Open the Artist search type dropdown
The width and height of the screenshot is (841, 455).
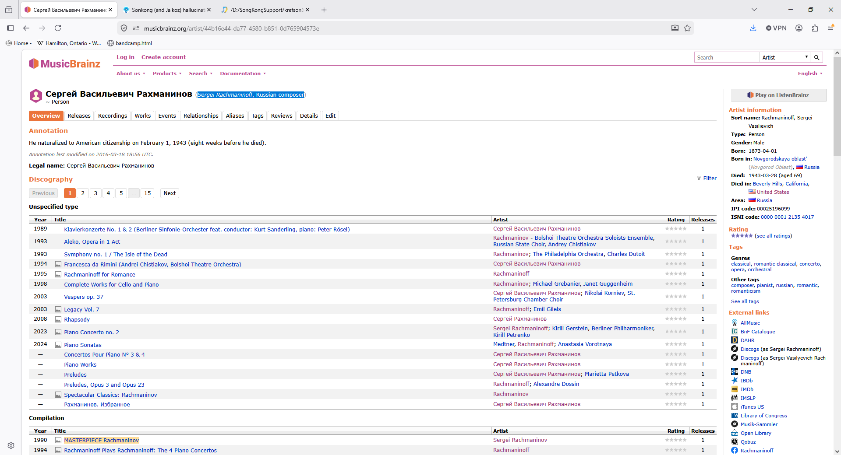(785, 57)
